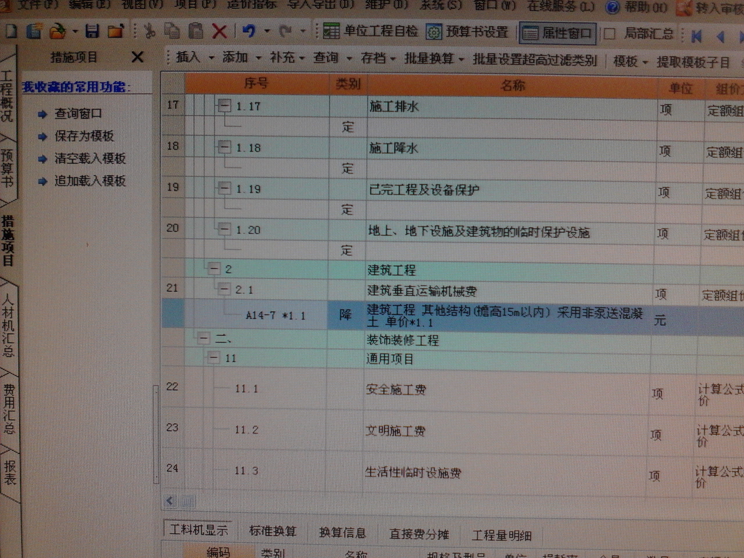Collapse section 2 建筑工程
This screenshot has height=558, width=744.
pyautogui.click(x=214, y=269)
